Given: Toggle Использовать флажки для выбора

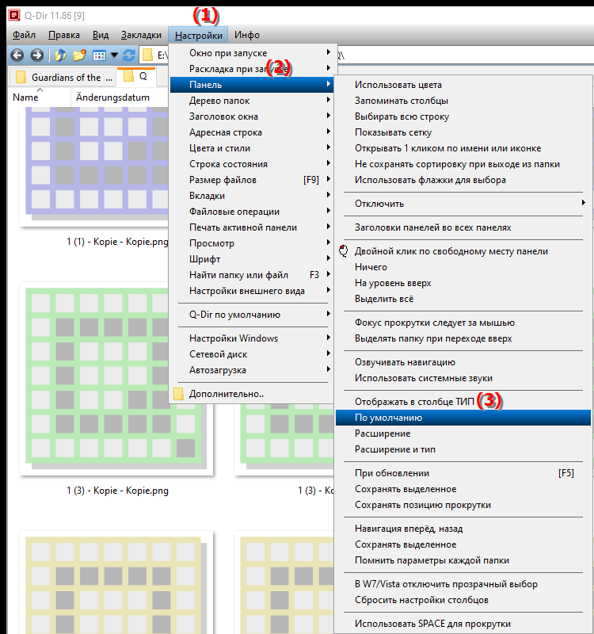Looking at the screenshot, I should pyautogui.click(x=463, y=180).
